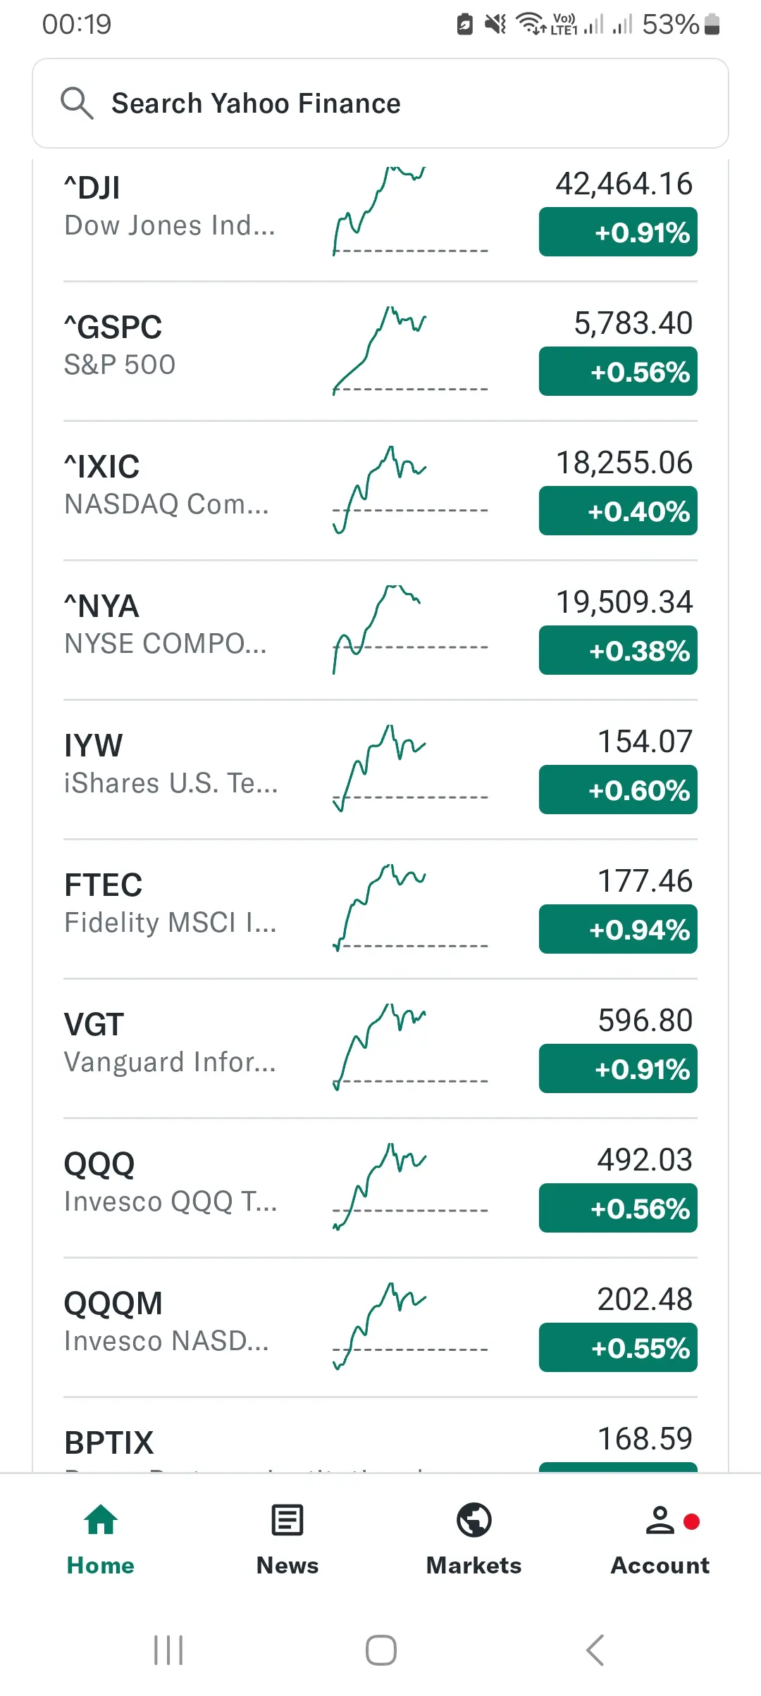
Task: Open the News tab icon
Action: [x=287, y=1520]
